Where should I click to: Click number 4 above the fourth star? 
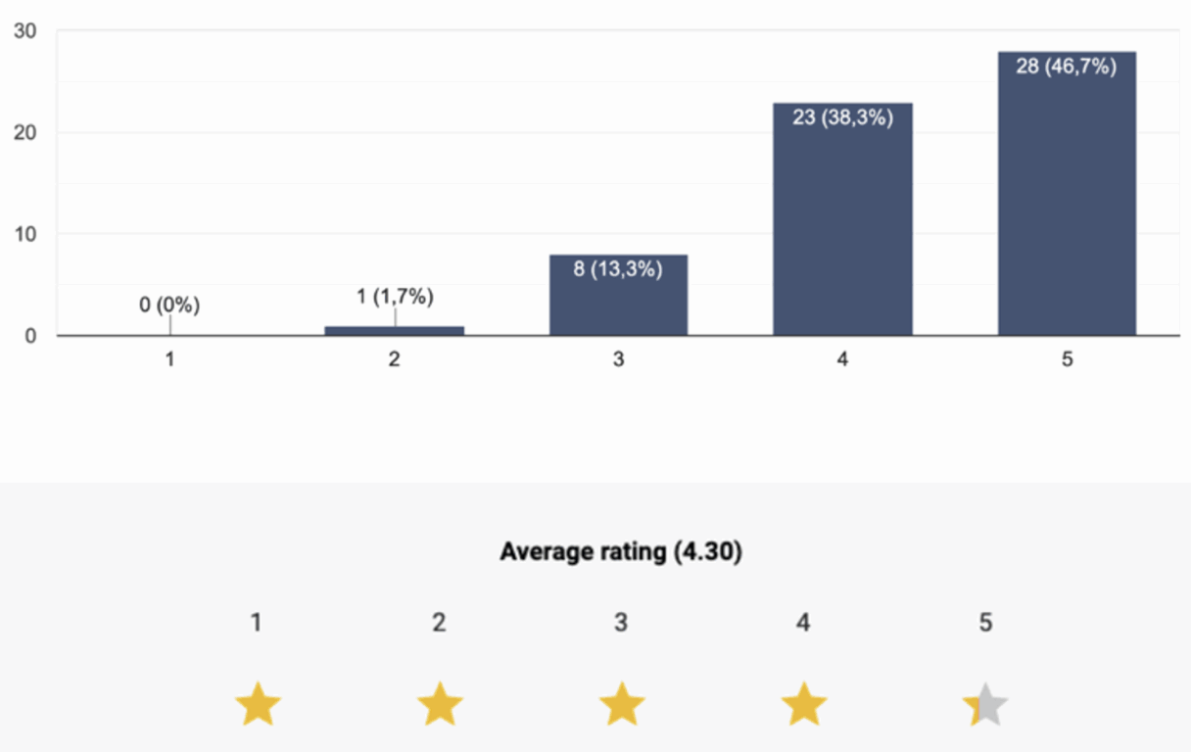[803, 623]
